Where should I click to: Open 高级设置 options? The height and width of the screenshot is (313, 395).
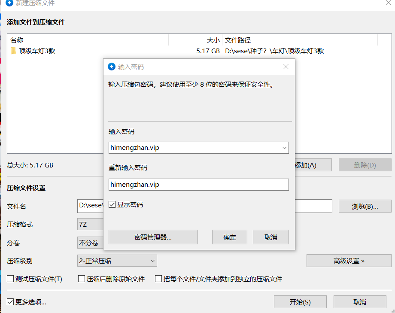pyautogui.click(x=349, y=261)
